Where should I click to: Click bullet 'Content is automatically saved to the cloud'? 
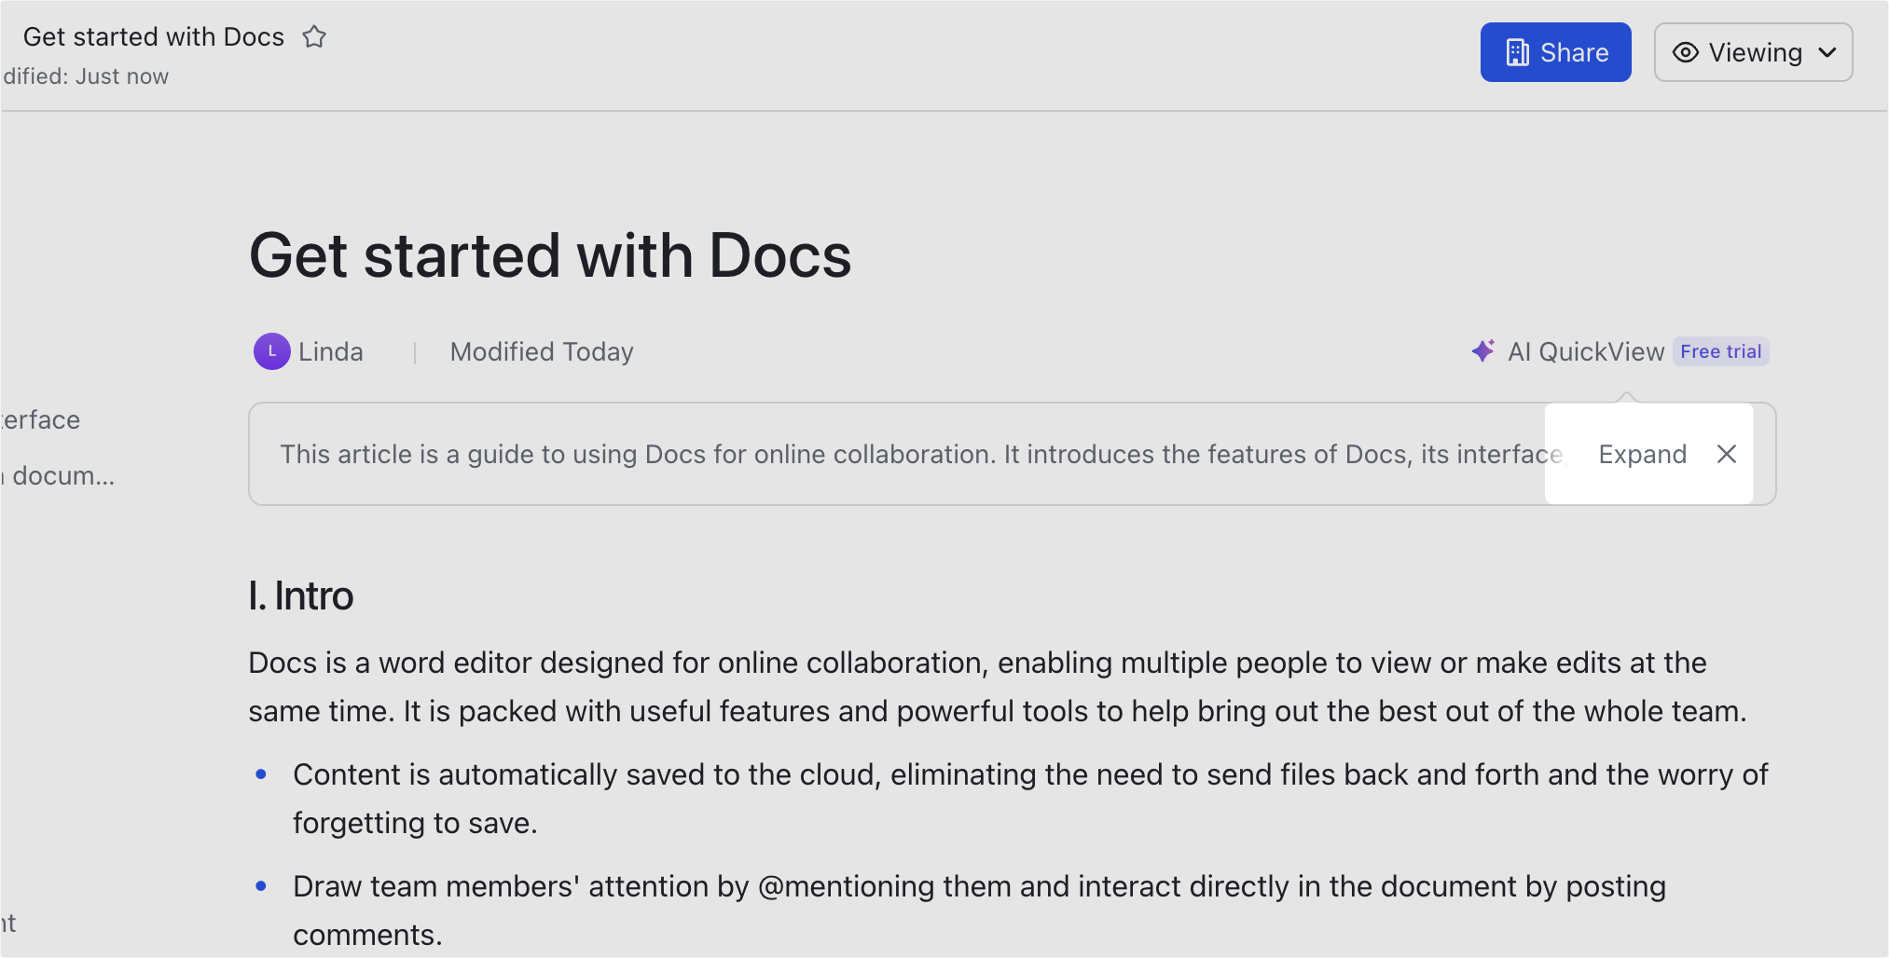tap(1030, 799)
